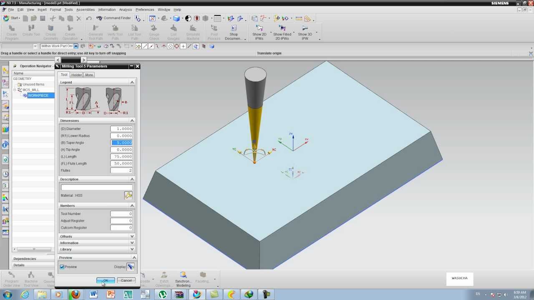Collapse the Dimensions section
The image size is (534, 300).
(x=132, y=120)
